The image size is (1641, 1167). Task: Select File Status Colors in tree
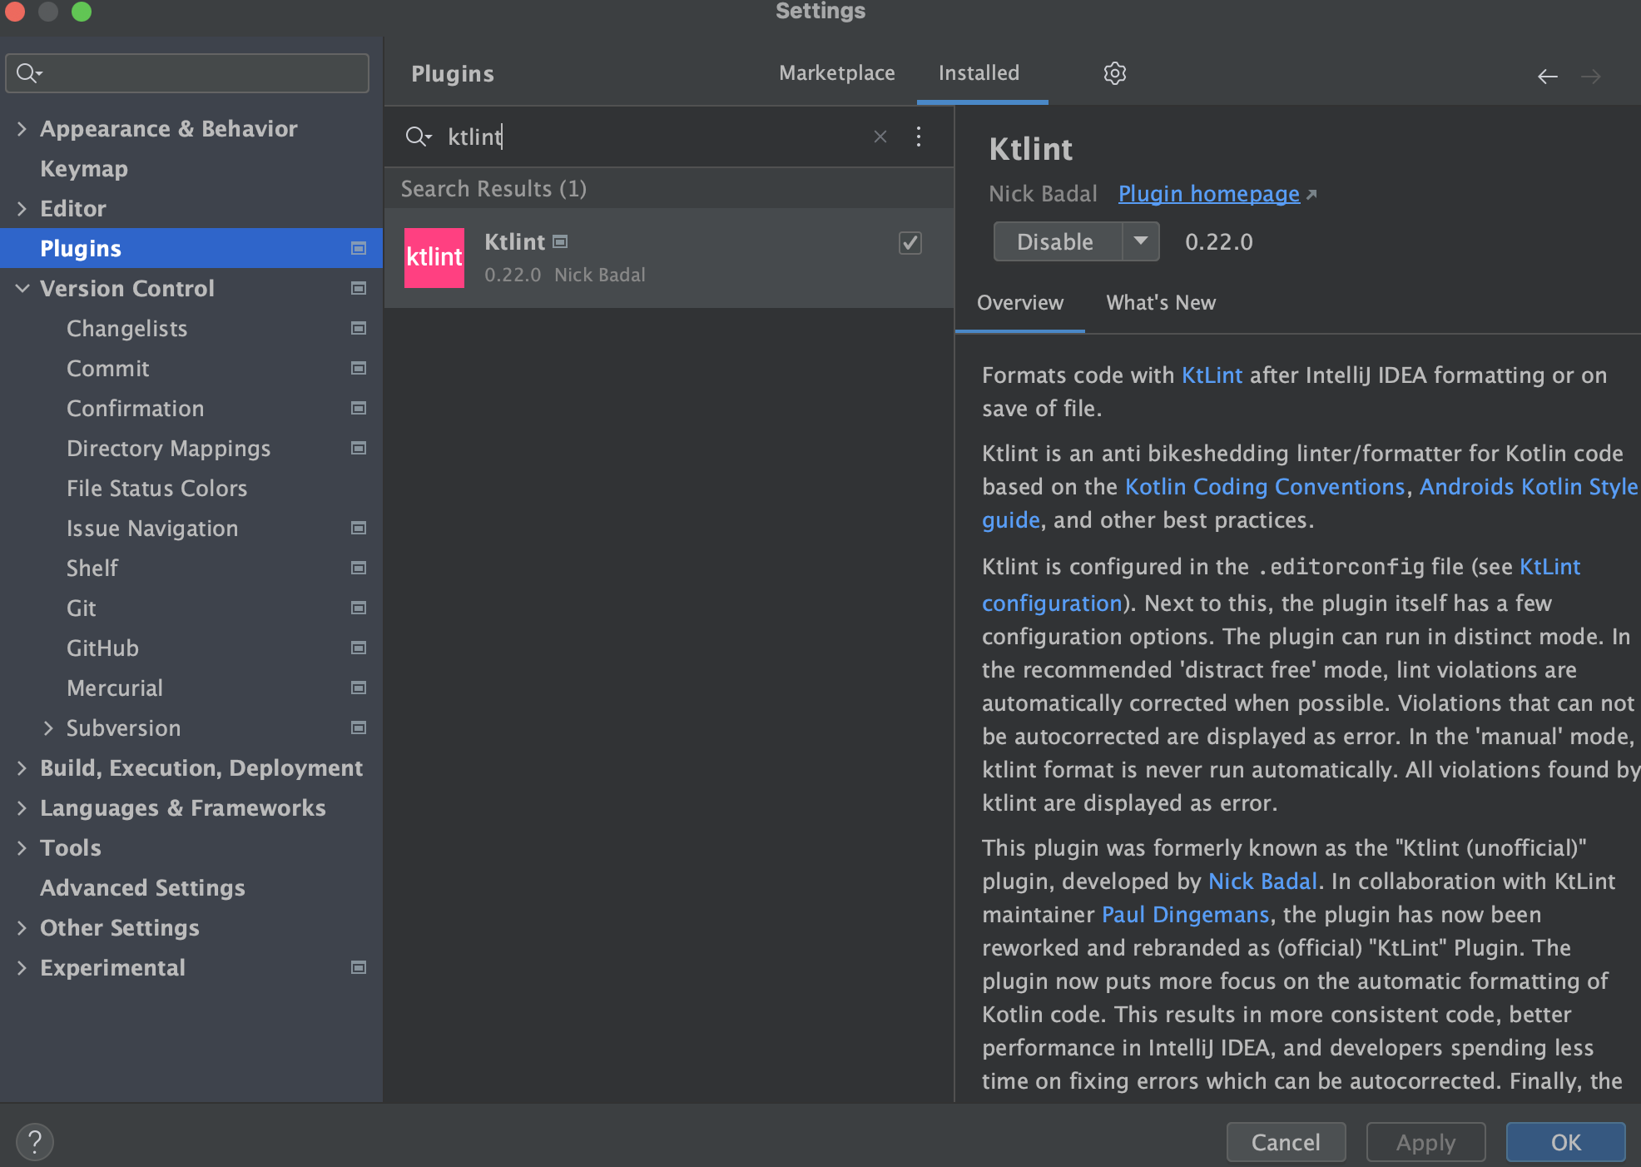(156, 489)
